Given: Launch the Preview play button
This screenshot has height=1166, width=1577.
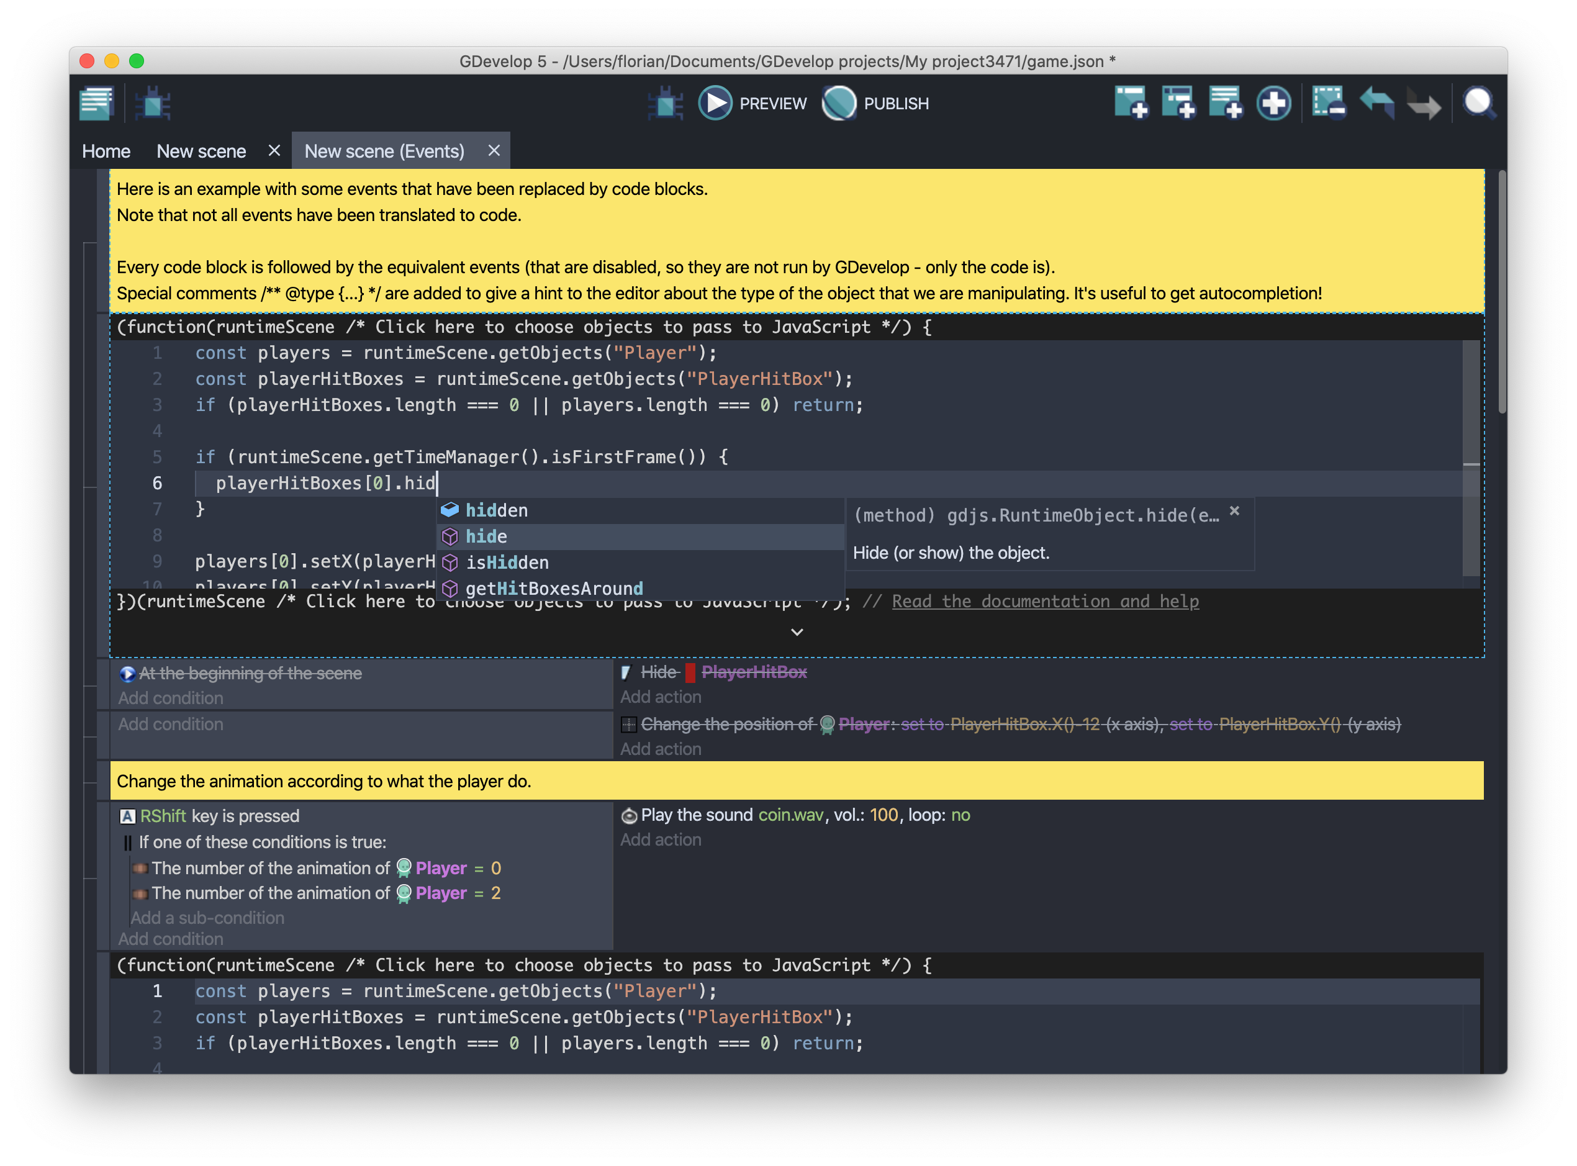Looking at the screenshot, I should tap(715, 104).
